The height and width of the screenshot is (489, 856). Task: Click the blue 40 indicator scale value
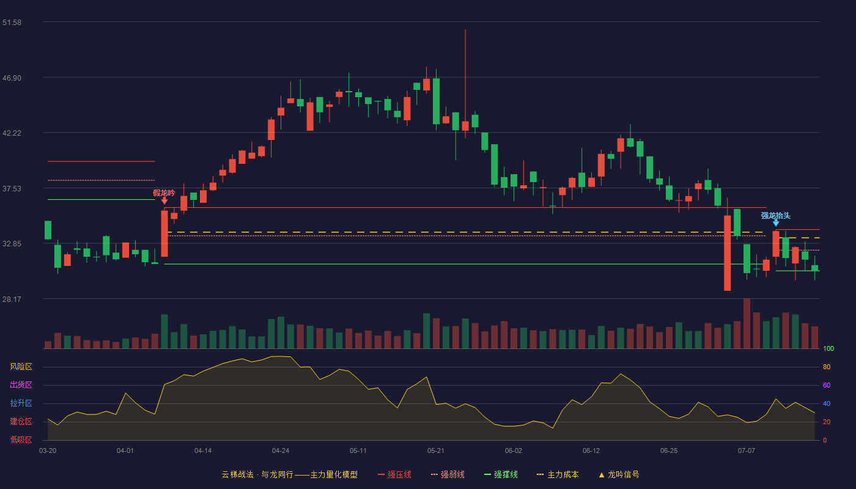click(827, 403)
